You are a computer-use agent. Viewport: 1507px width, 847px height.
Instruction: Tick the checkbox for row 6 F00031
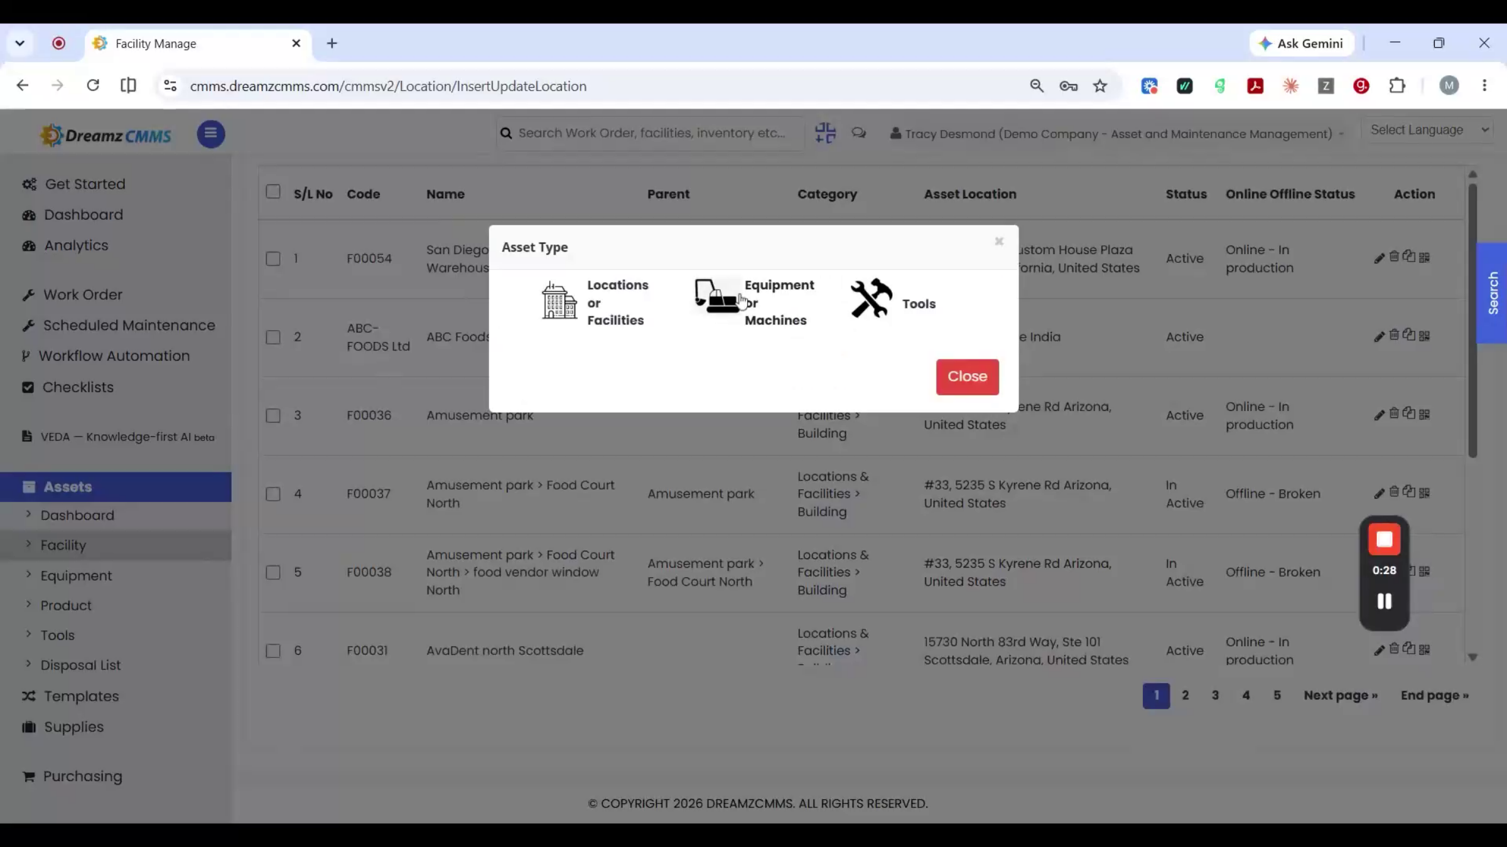(273, 651)
